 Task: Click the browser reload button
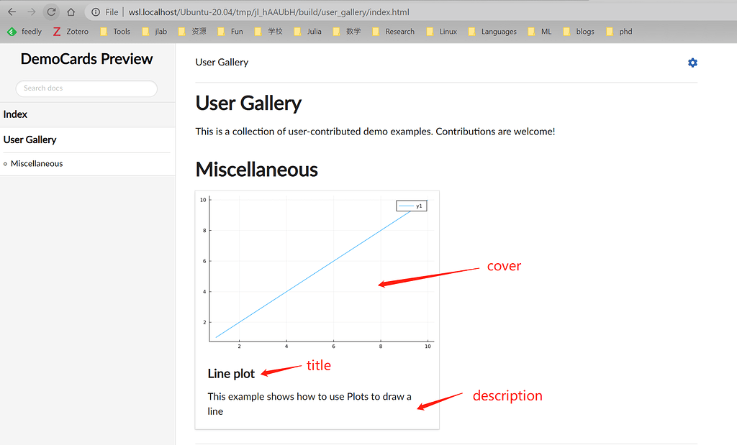50,12
